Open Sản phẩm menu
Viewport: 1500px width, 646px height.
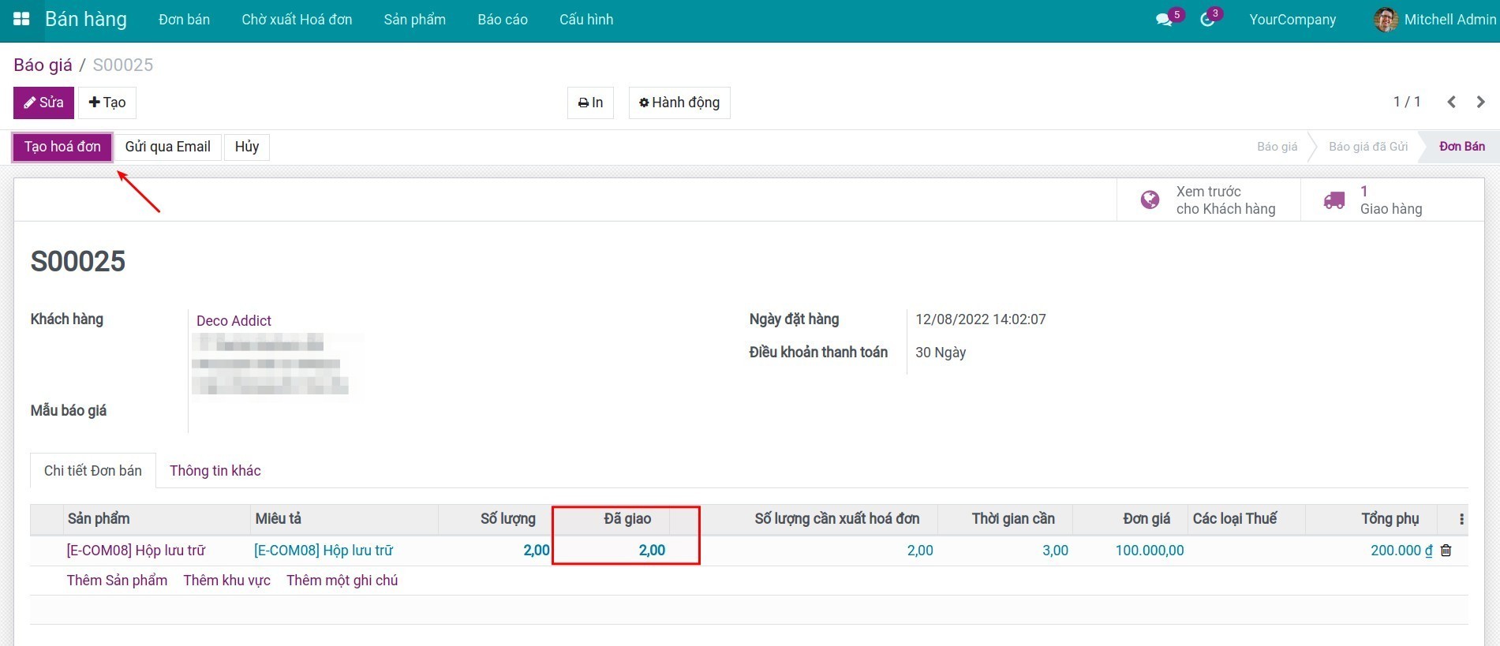[415, 20]
